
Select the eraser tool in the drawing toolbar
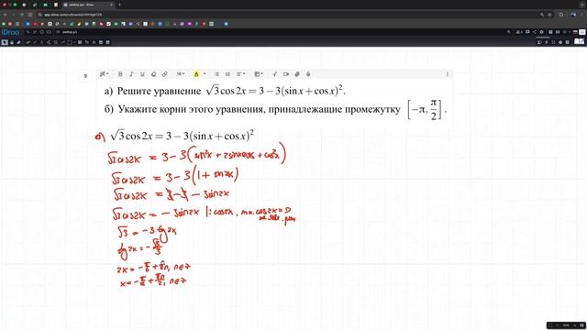tap(18, 42)
